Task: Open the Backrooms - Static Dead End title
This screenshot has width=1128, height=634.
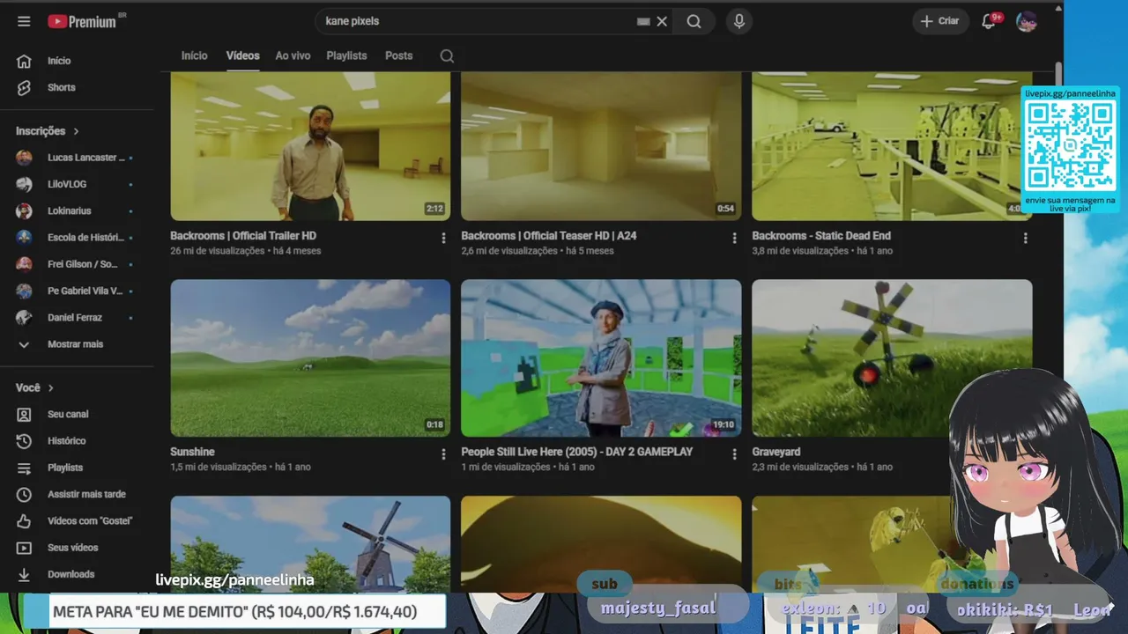Action: (821, 236)
